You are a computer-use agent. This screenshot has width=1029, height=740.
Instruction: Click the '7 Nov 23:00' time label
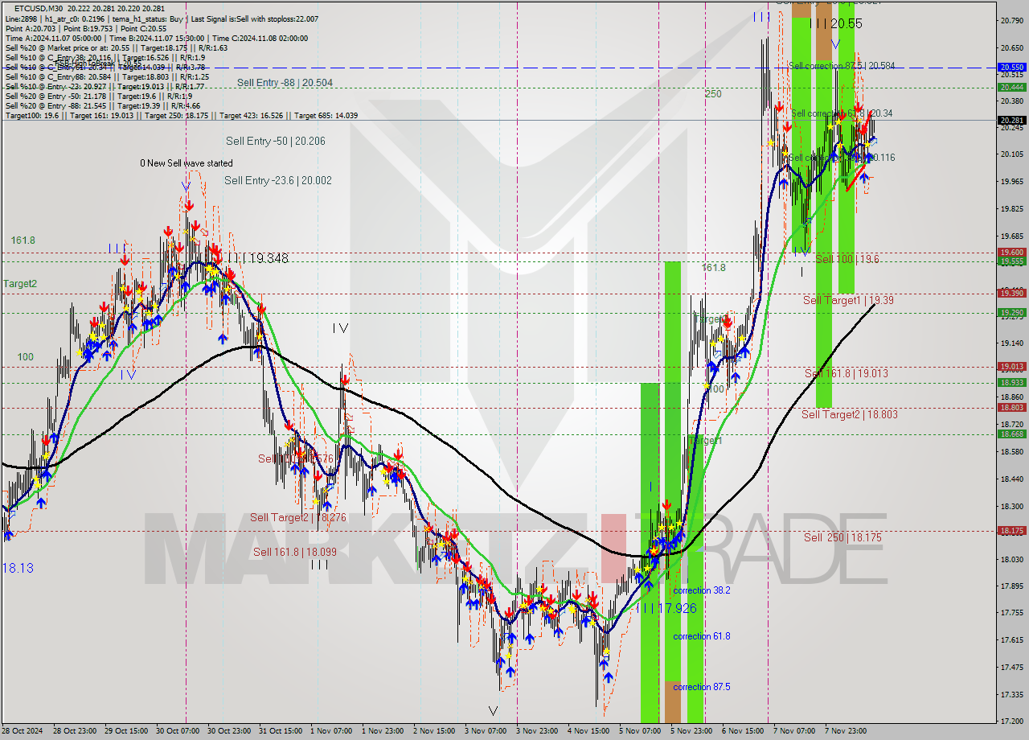coord(846,731)
